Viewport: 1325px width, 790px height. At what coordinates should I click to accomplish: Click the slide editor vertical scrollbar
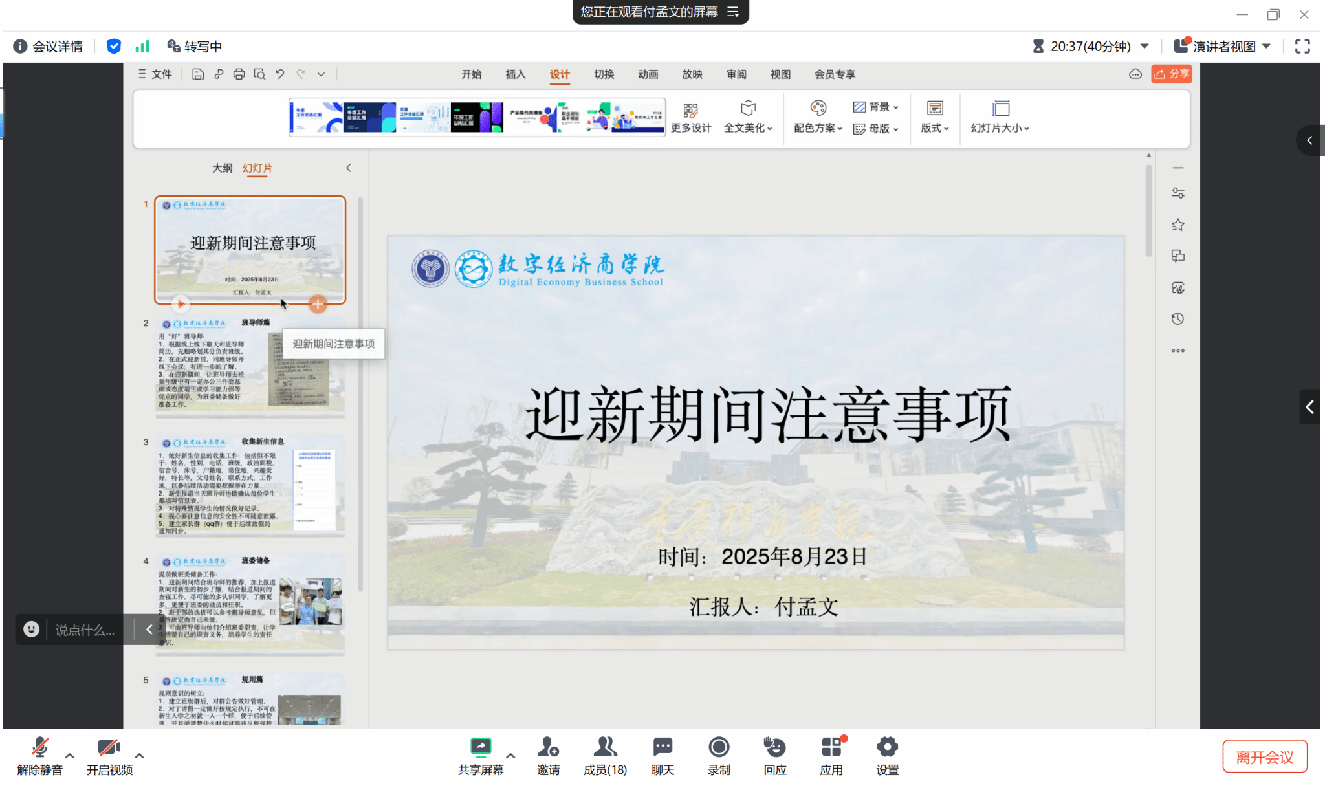[x=1148, y=210]
